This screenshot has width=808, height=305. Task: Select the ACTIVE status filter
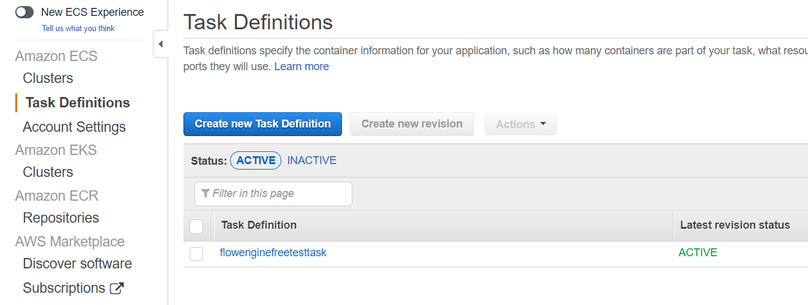pos(256,160)
